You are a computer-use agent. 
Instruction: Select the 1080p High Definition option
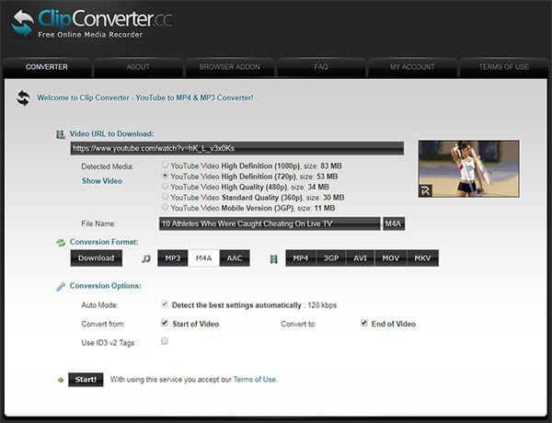click(165, 166)
